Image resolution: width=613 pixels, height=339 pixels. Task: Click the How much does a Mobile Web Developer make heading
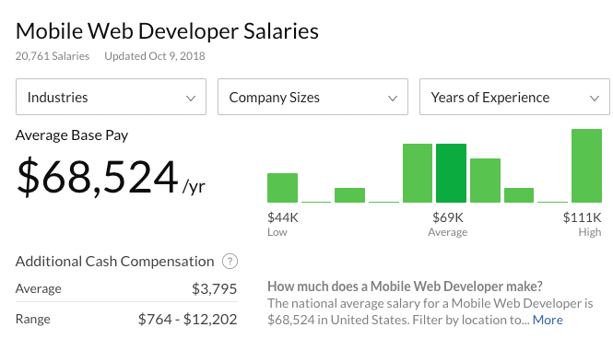pos(405,286)
